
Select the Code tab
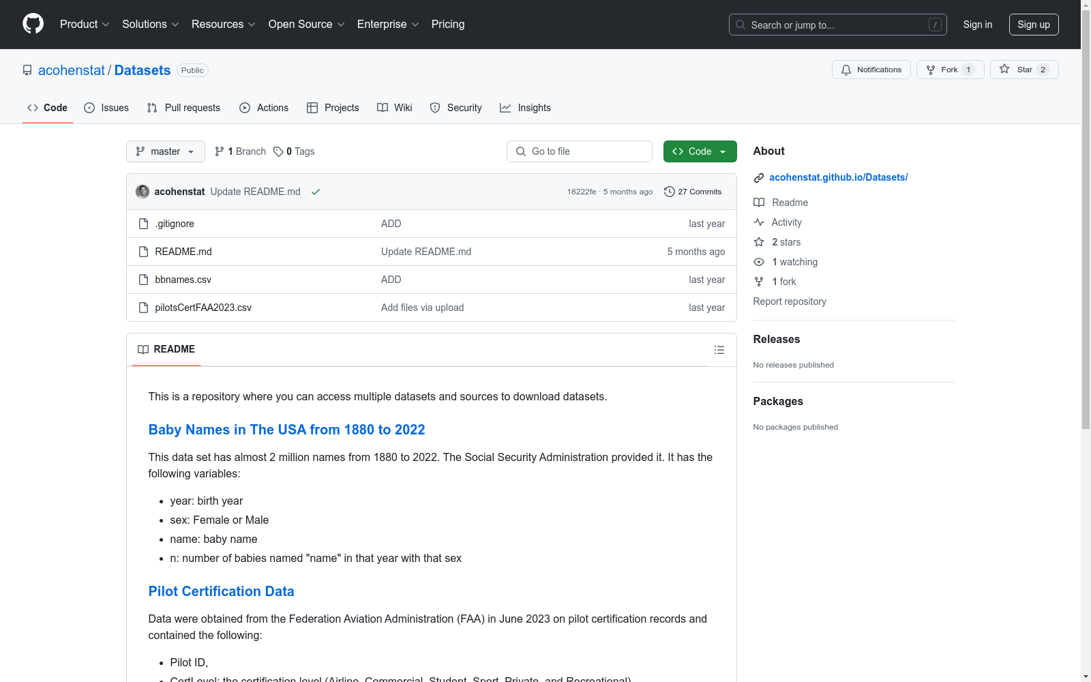(x=48, y=108)
